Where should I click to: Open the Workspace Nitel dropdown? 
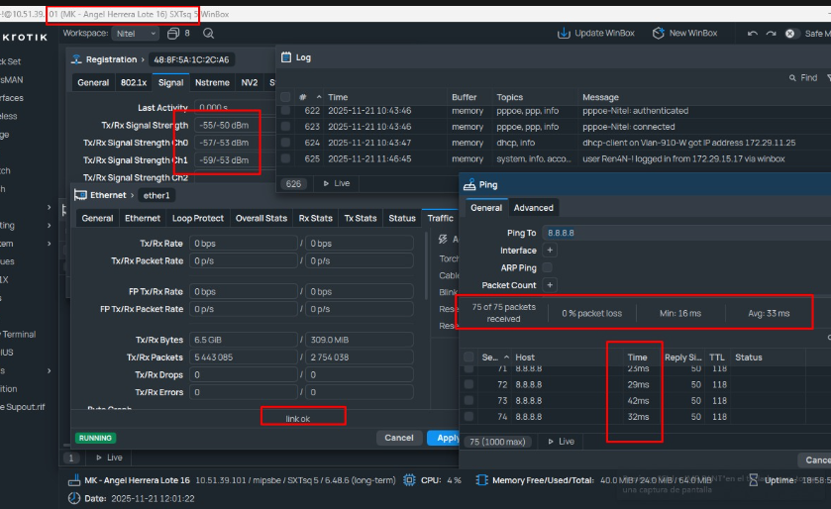point(136,34)
